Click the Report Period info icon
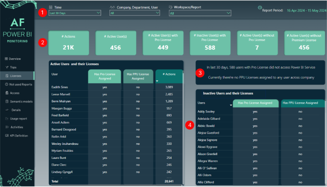Image resolution: width=327 pixels, height=187 pixels. (x=260, y=8)
